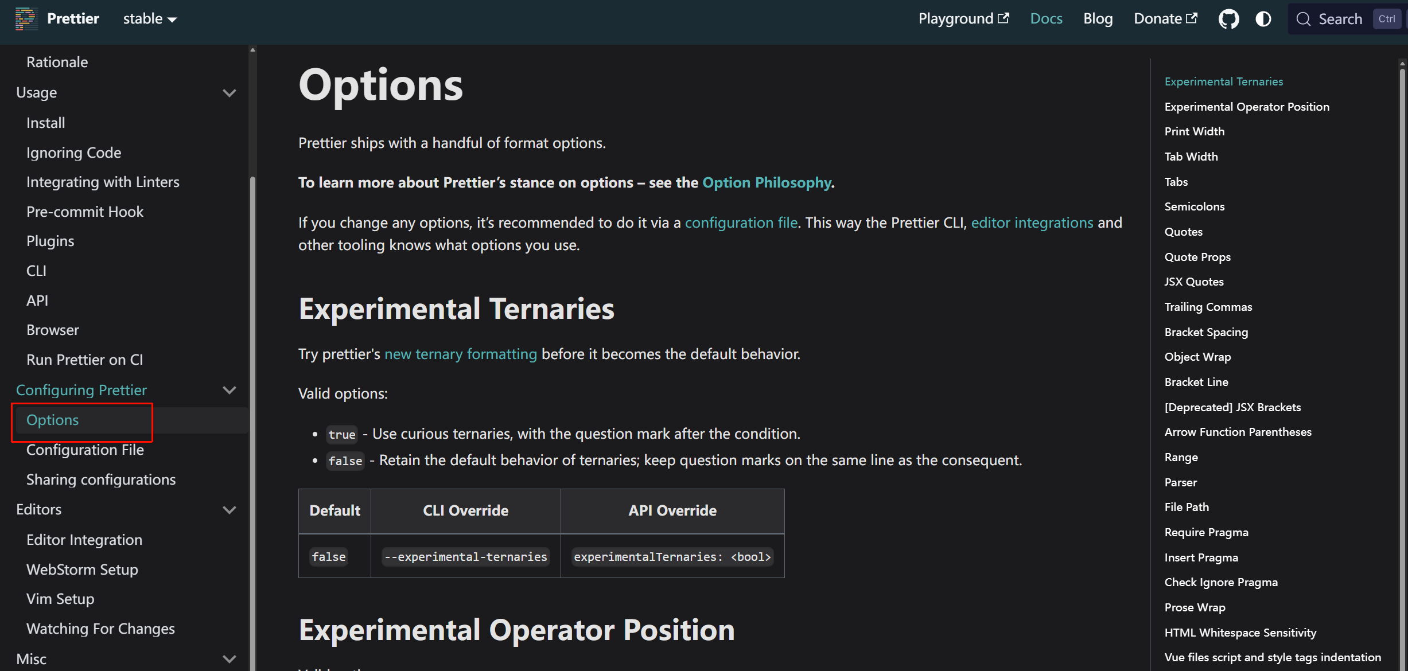Open the stable version dropdown
This screenshot has height=671, width=1408.
(150, 19)
